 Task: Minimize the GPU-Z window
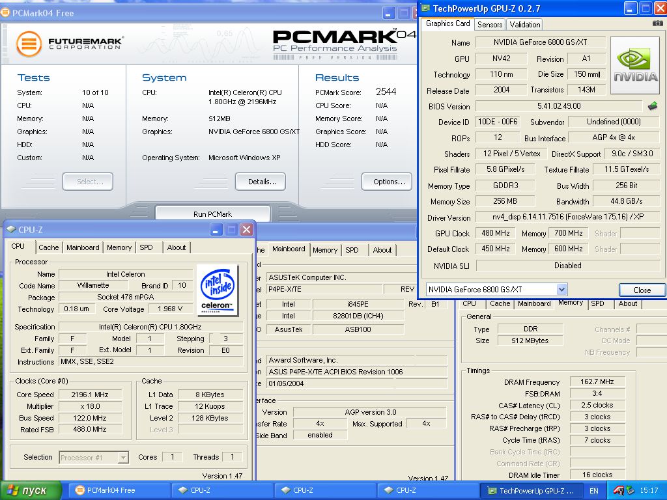pyautogui.click(x=631, y=8)
